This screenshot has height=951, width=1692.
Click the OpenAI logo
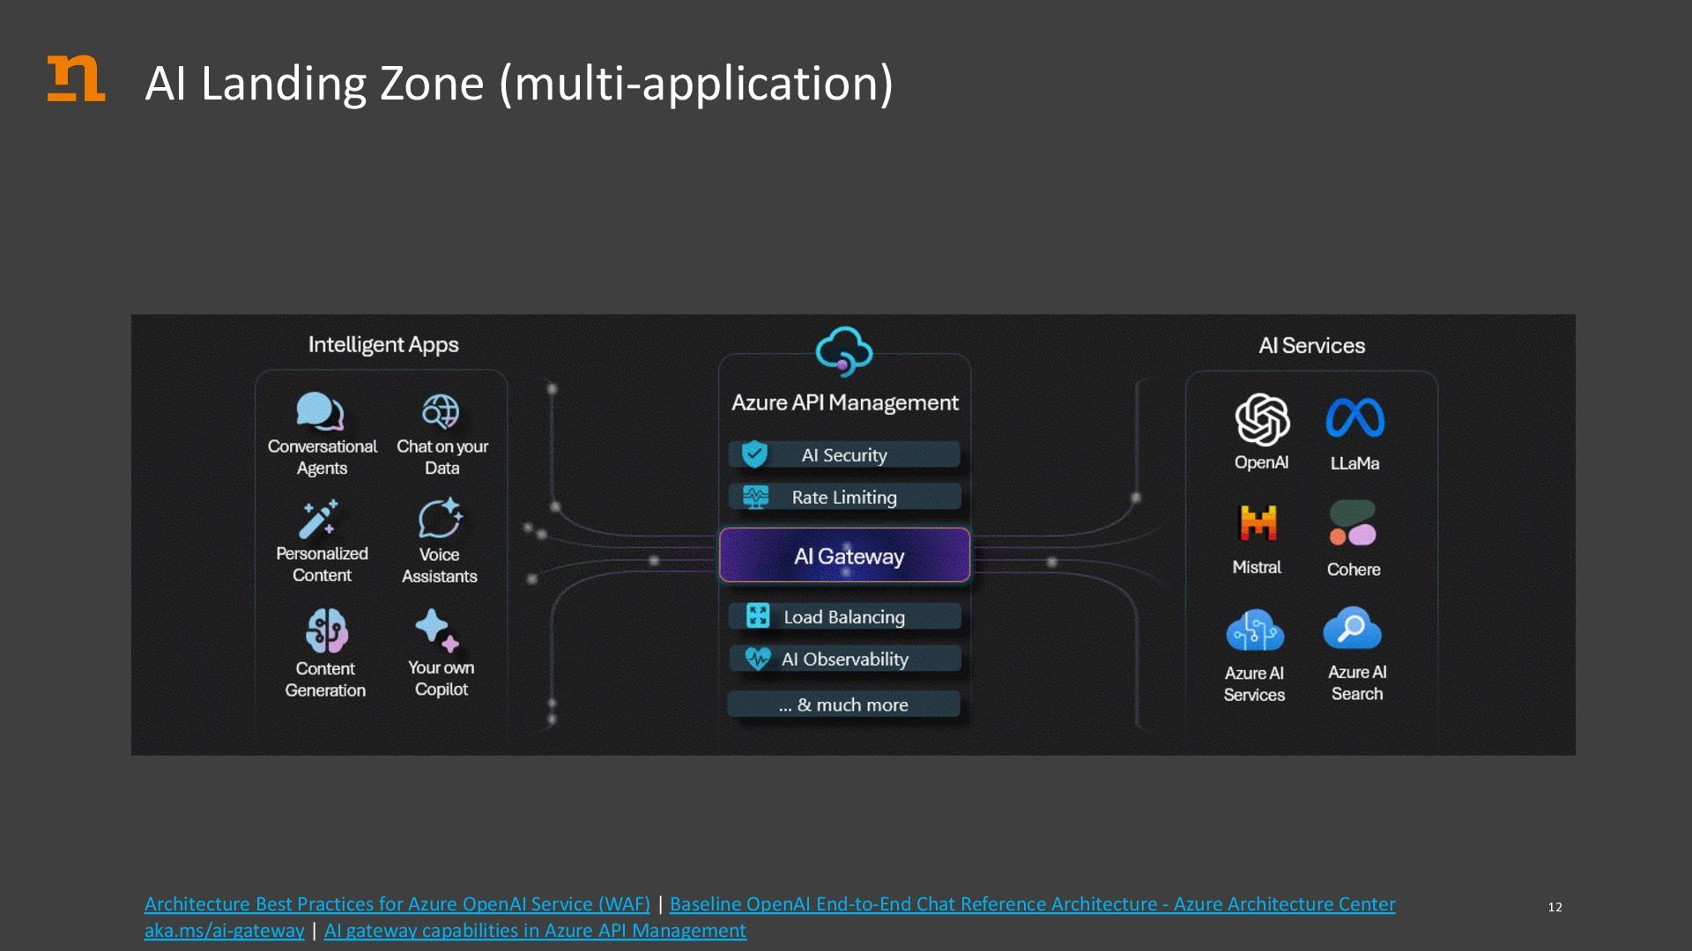pyautogui.click(x=1262, y=419)
